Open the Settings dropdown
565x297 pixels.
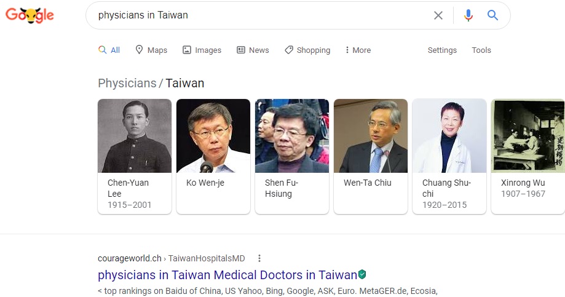442,50
